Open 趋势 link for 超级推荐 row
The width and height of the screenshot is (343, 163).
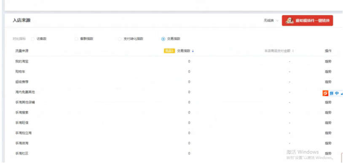328,82
